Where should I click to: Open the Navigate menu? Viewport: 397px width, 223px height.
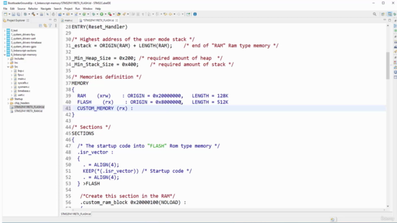pos(46,9)
